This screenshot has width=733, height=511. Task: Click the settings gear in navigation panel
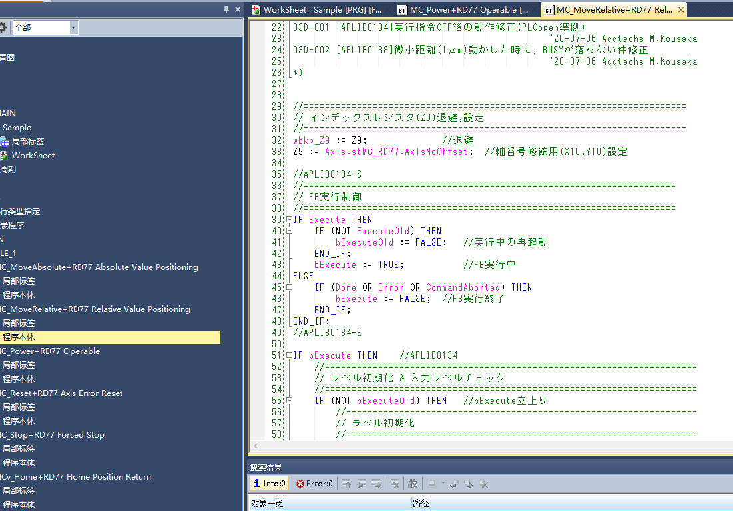(3, 27)
